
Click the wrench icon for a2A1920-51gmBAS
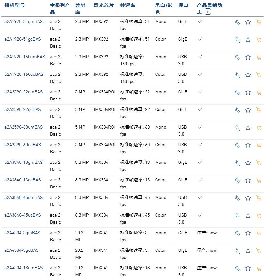click(x=237, y=22)
